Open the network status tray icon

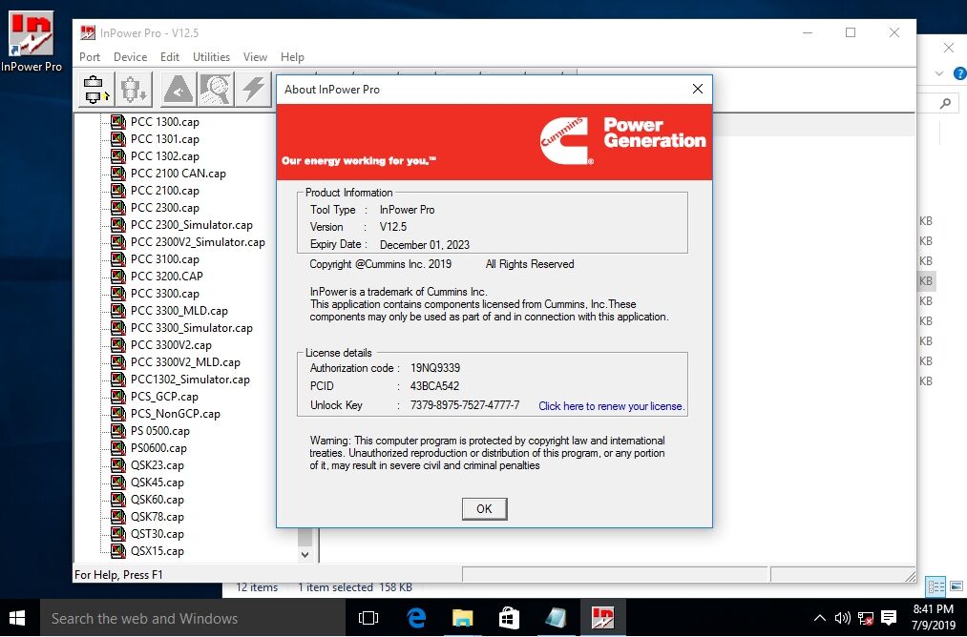click(x=865, y=618)
